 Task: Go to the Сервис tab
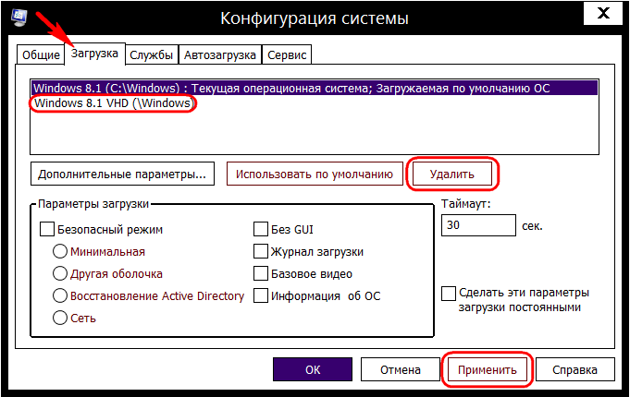[x=287, y=54]
